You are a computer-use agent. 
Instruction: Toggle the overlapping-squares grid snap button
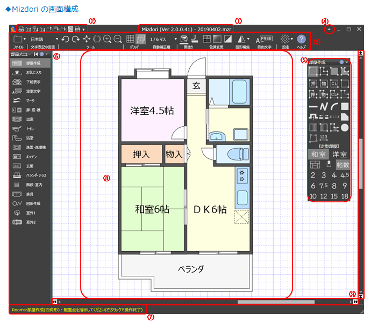pyautogui.click(x=141, y=39)
